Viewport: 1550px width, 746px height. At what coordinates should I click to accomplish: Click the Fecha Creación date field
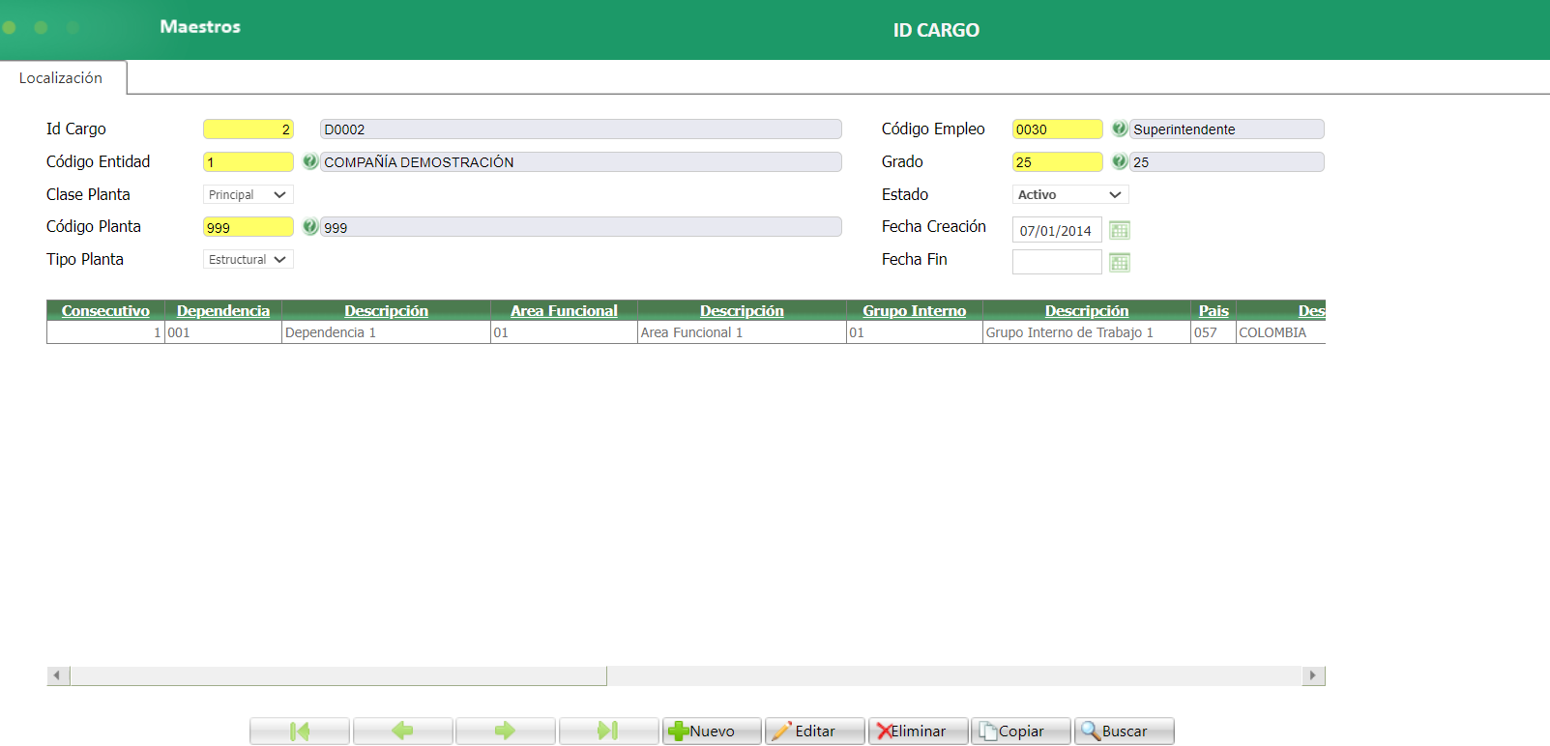[x=1057, y=230]
